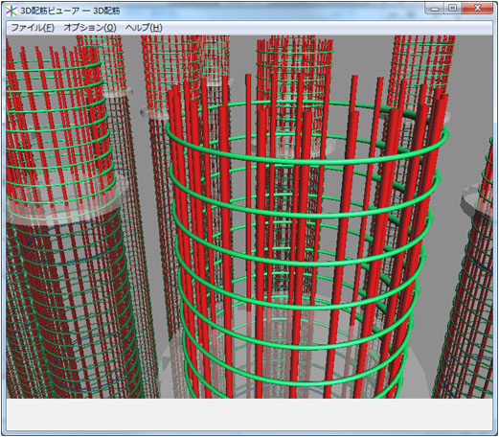Click the 3D配筋ビューア app icon in title bar

tap(11, 11)
